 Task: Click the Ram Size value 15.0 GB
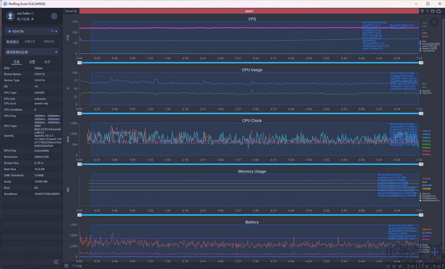tap(40, 169)
